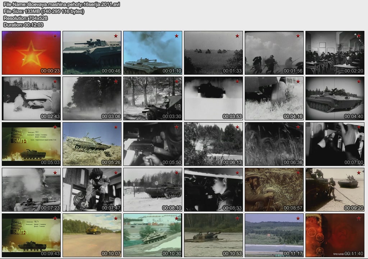This screenshot has width=368, height=259.
Task: Click the red star on the 00:00:46 thumbnail
Action: [116, 36]
